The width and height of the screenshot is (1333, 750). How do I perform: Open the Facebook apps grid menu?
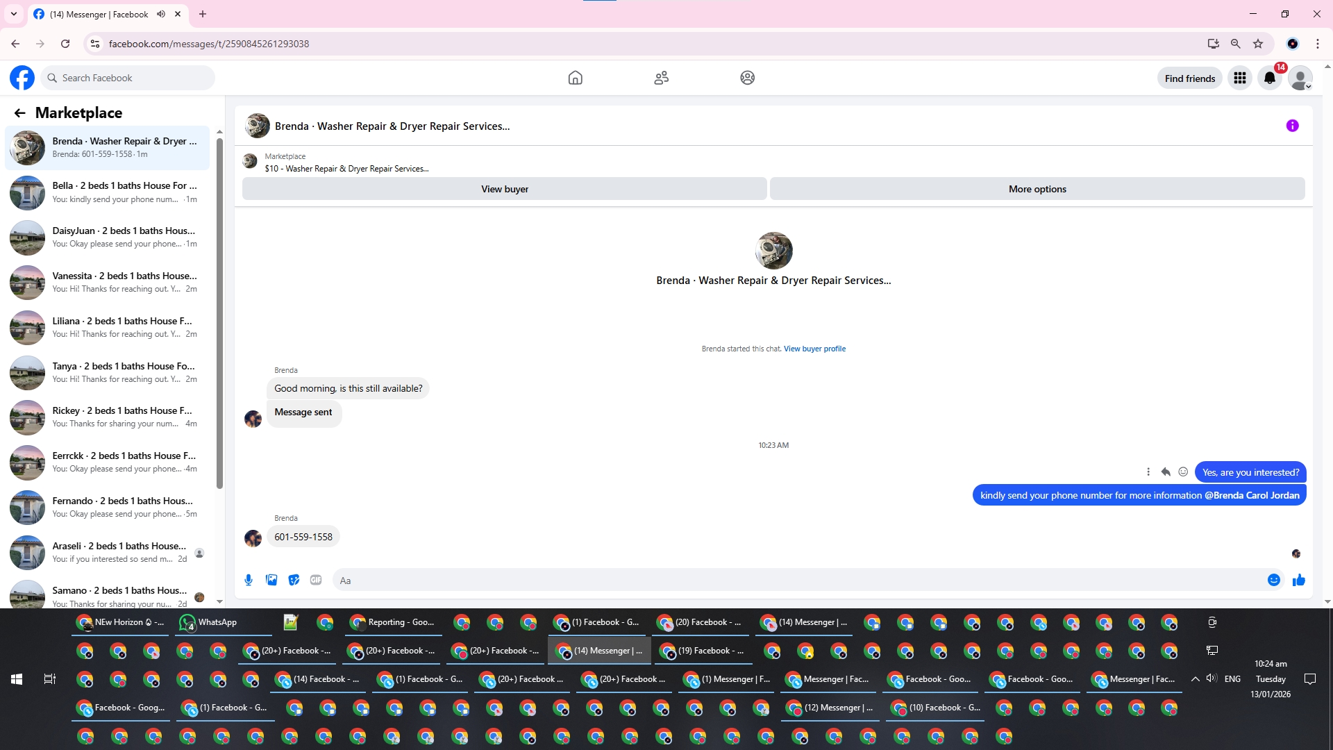pos(1239,78)
